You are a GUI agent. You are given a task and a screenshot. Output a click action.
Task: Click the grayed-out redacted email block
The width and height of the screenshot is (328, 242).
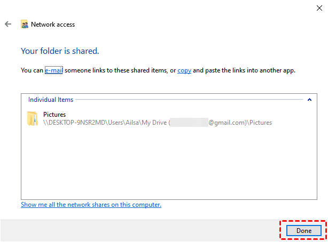(x=189, y=123)
